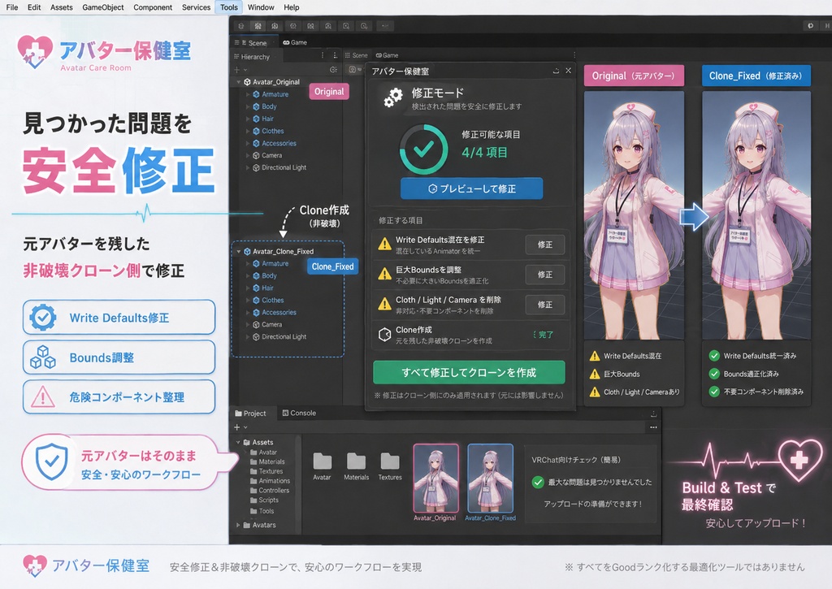This screenshot has width=832, height=589.
Task: Click warning icon in 巨大Boundsを調整 row
Action: coord(384,274)
